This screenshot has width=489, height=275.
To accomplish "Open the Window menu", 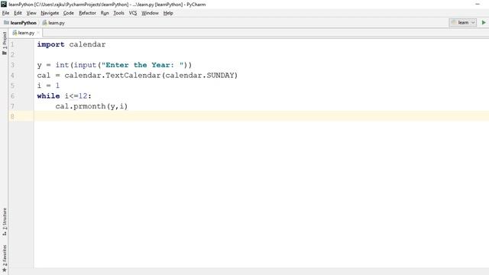I will [150, 13].
